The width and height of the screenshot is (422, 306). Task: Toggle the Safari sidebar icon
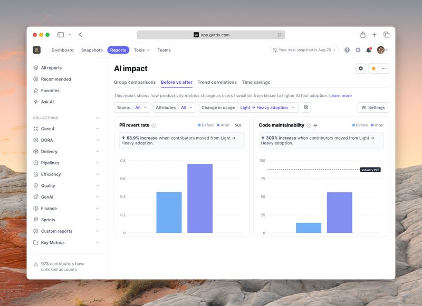coord(61,35)
